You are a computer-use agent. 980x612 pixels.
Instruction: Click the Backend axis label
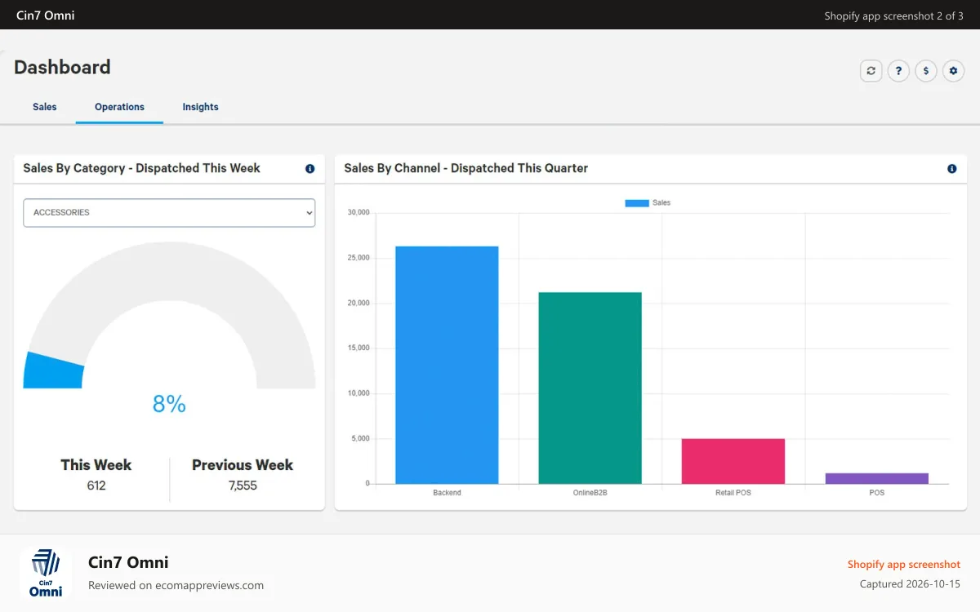(x=447, y=493)
